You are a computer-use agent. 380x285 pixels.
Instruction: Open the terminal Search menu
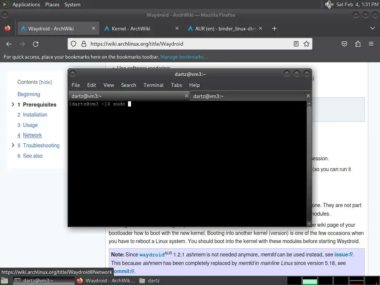[128, 85]
